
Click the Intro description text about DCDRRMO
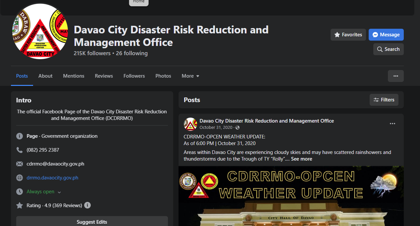pos(92,115)
